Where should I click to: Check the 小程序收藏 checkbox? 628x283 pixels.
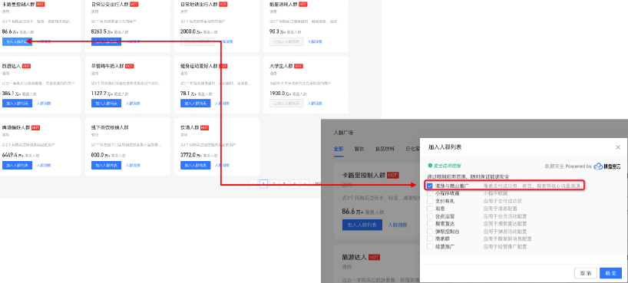430,193
